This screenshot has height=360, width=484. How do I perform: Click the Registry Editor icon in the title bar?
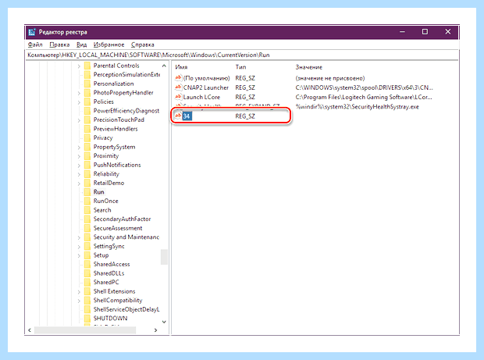pyautogui.click(x=32, y=32)
